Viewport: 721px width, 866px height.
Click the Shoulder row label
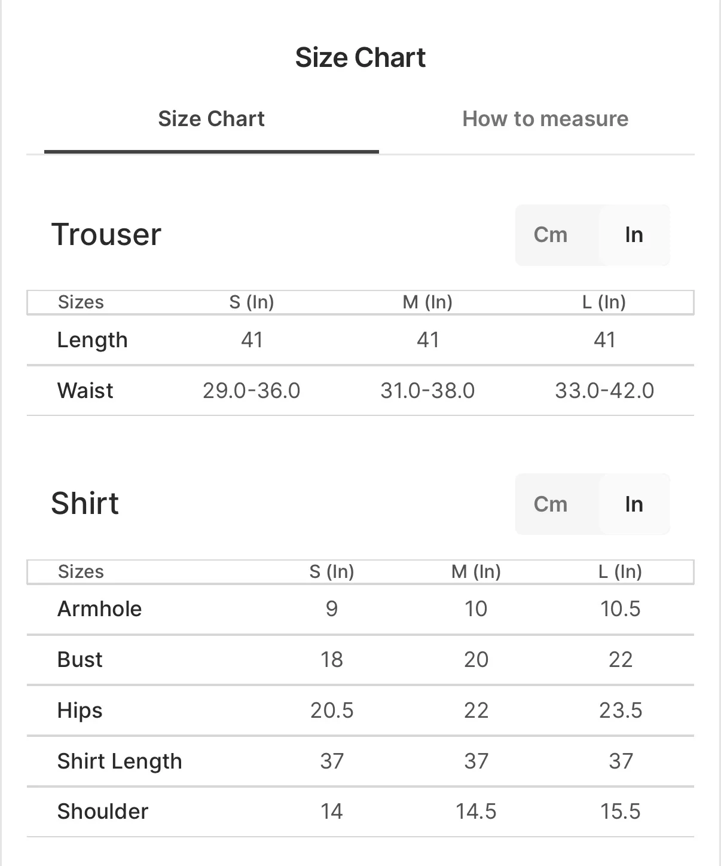coord(103,812)
